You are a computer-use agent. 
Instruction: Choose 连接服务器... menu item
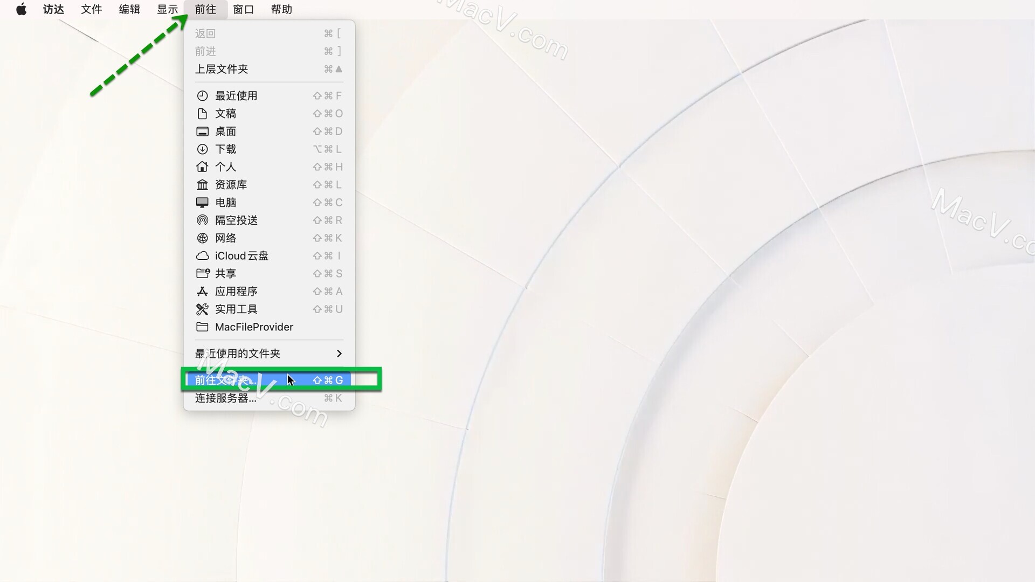tap(269, 398)
